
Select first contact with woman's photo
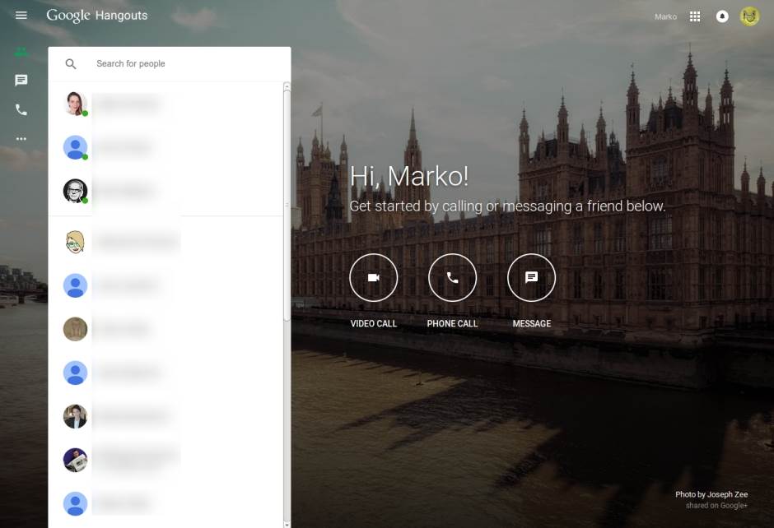click(x=75, y=104)
